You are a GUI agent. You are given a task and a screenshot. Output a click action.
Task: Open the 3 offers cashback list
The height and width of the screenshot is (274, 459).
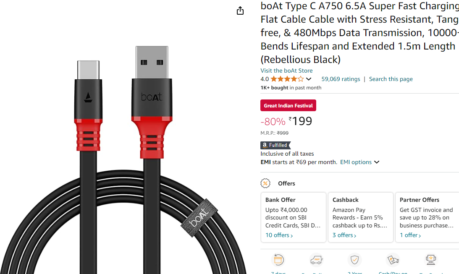click(344, 235)
